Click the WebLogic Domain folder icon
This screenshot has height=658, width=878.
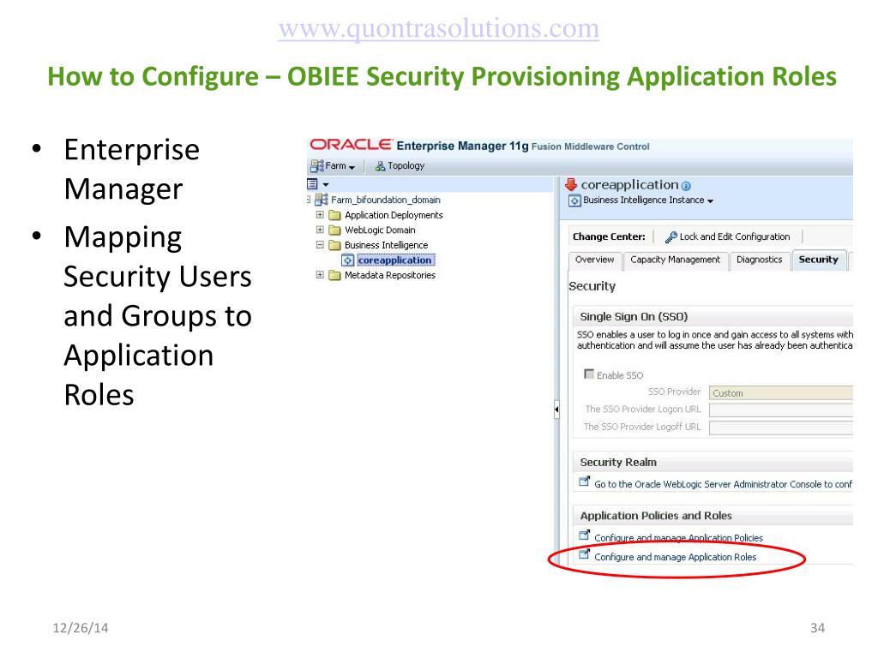[x=335, y=230]
